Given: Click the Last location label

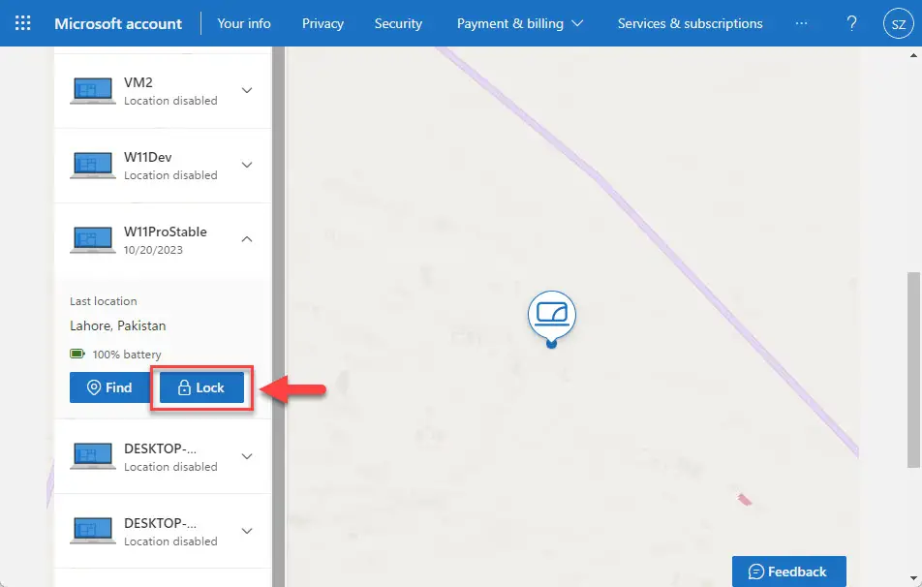Looking at the screenshot, I should click(104, 301).
